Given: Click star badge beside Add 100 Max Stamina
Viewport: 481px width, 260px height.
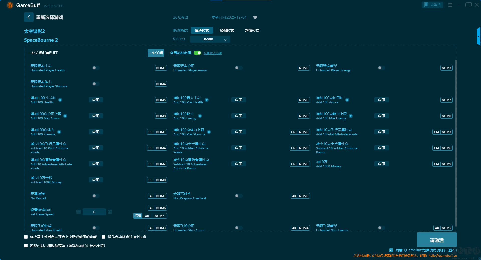Looking at the screenshot, I should 209,132.
